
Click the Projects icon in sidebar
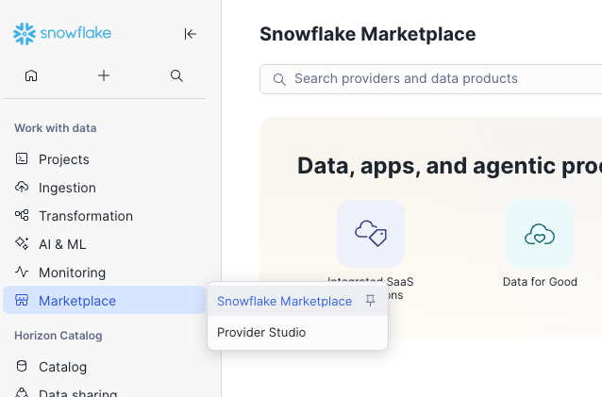pos(22,159)
